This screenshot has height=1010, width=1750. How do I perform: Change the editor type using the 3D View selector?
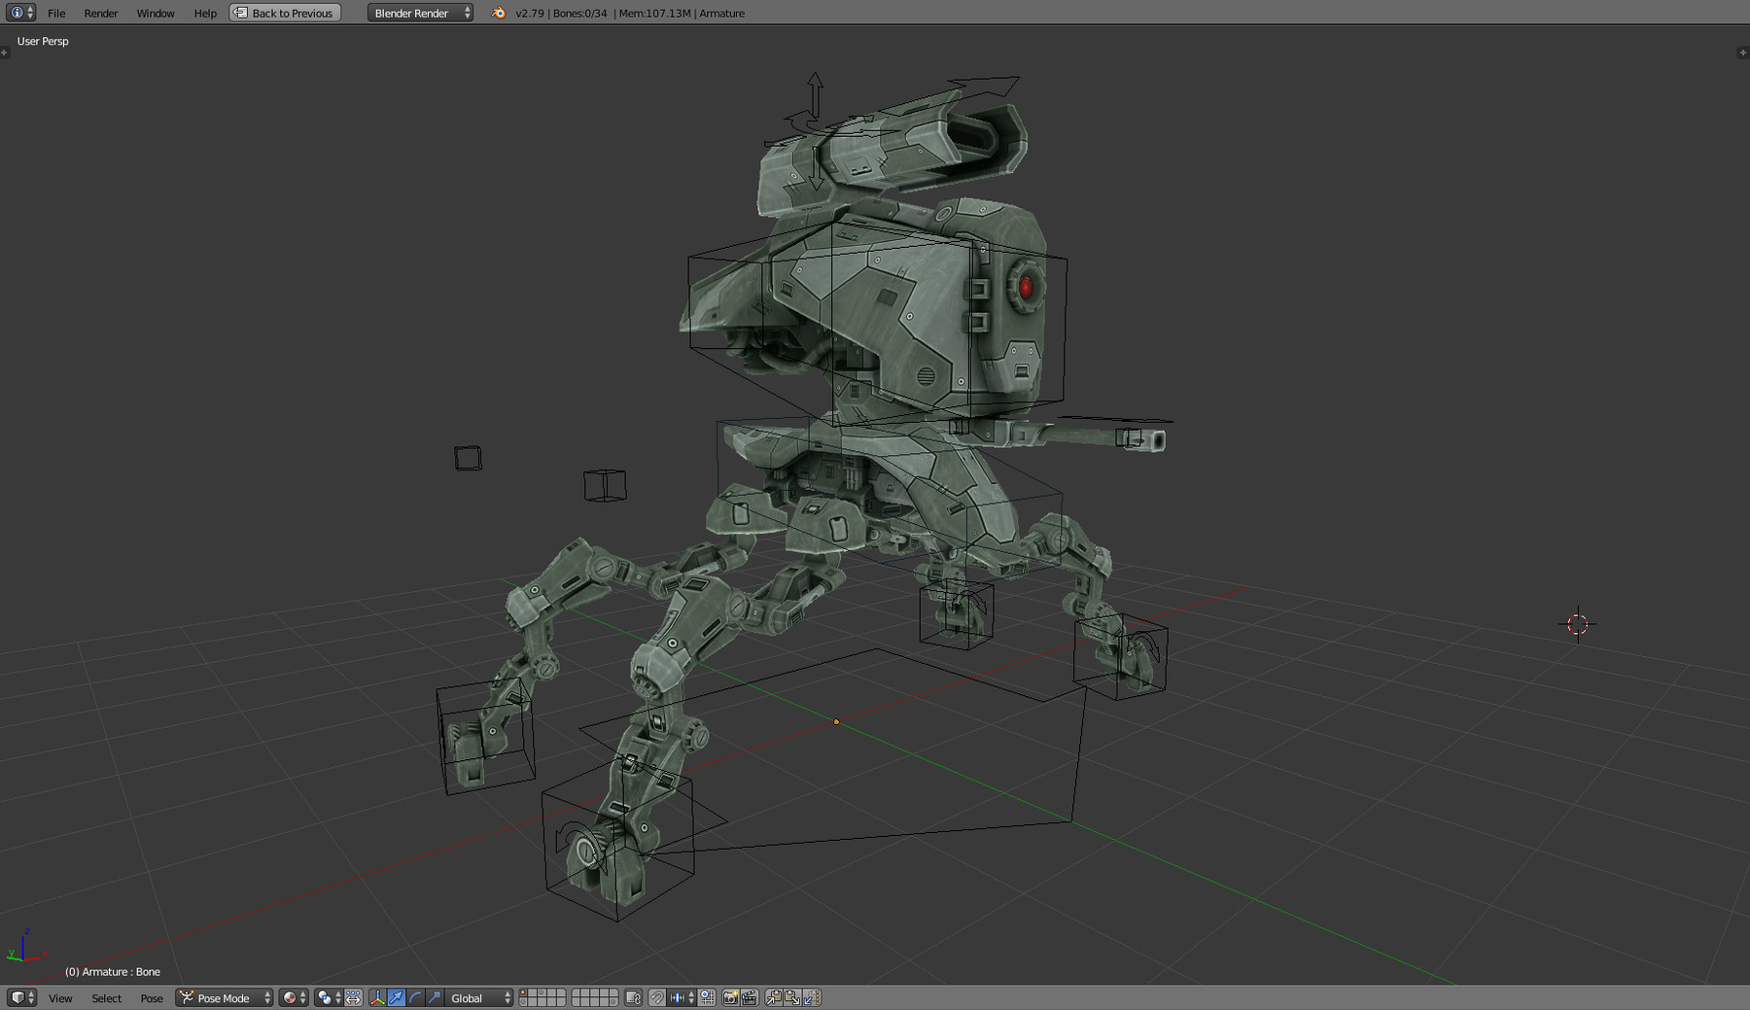[x=19, y=998]
